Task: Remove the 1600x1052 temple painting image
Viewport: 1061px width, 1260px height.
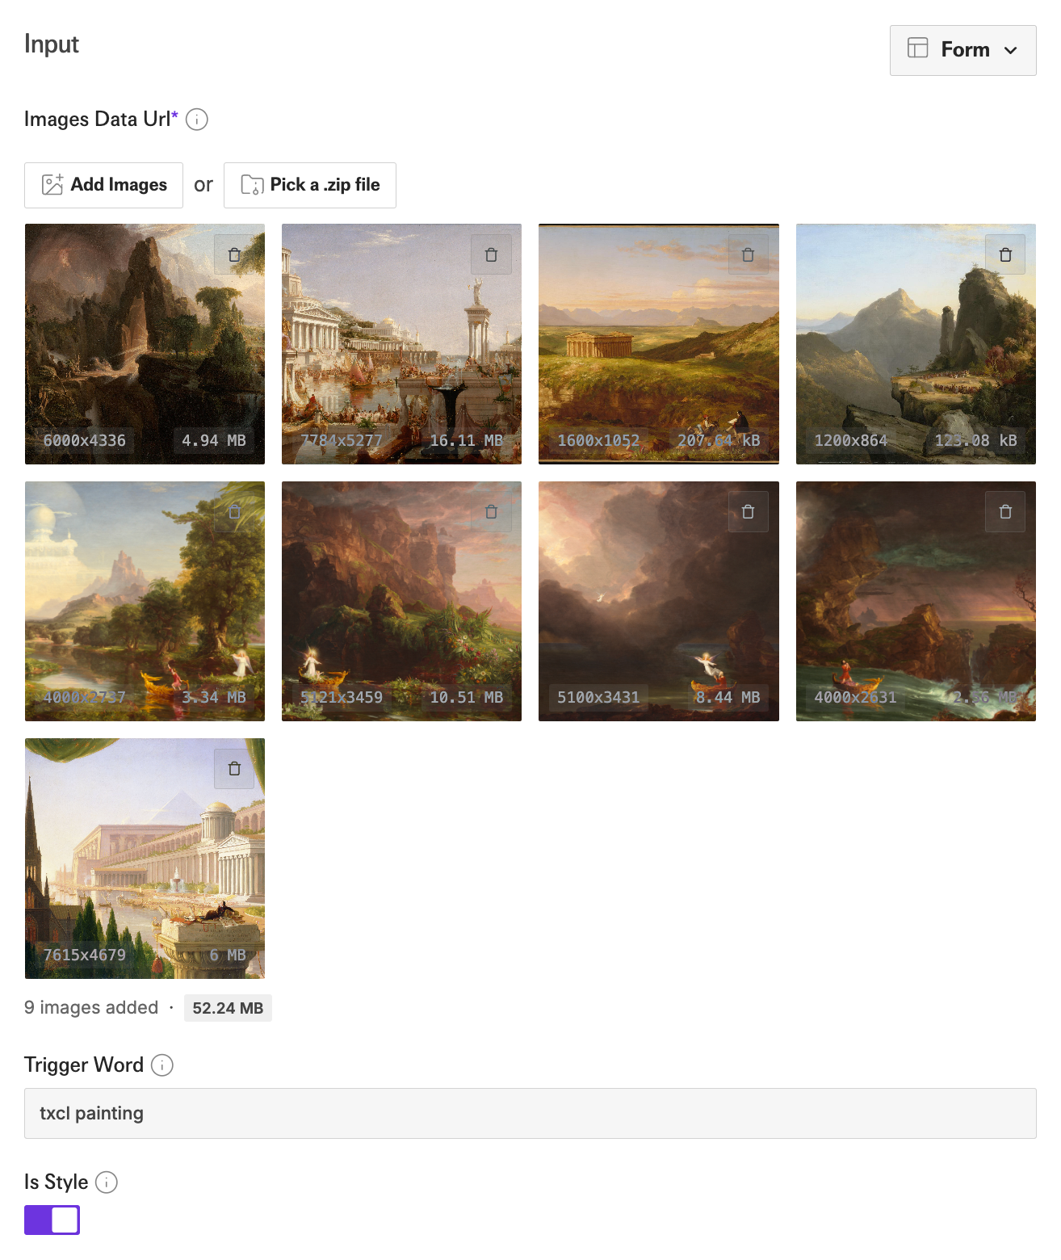Action: 748,254
